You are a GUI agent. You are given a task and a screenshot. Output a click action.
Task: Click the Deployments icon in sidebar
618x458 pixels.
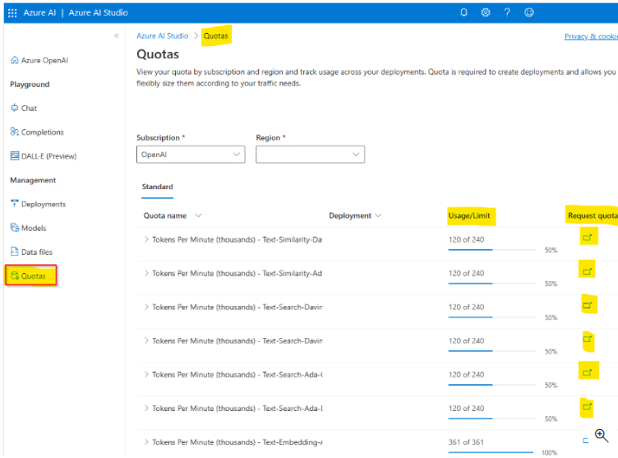[x=15, y=204]
